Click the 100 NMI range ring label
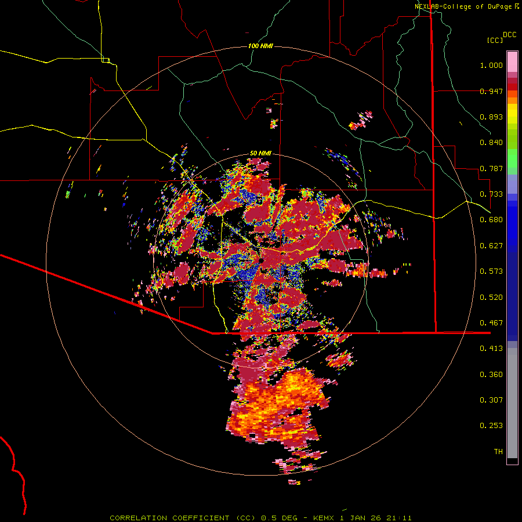Viewport: 522px width, 522px height. 260,46
